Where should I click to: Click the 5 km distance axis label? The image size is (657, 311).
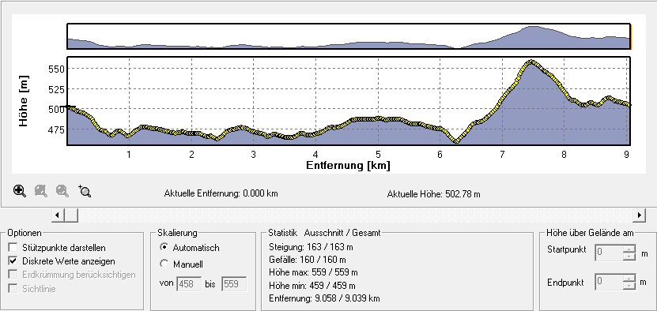tap(378, 155)
